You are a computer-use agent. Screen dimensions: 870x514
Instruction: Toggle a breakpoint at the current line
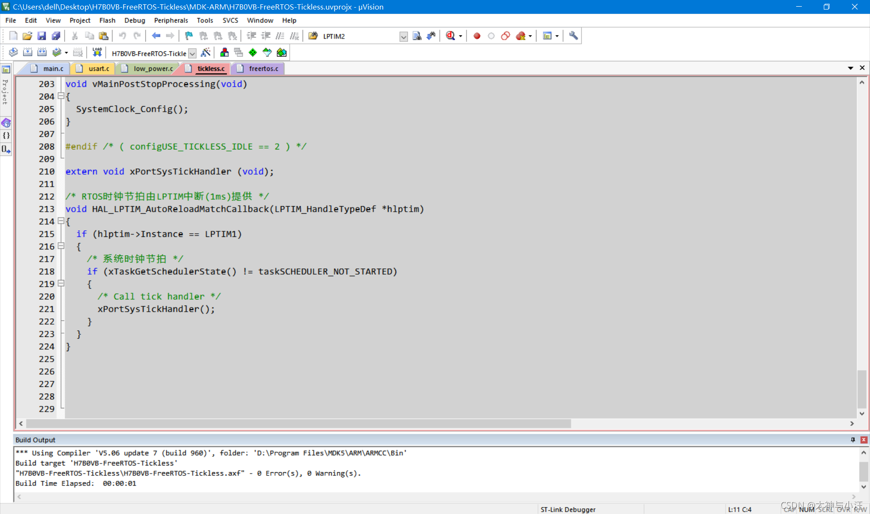click(476, 36)
